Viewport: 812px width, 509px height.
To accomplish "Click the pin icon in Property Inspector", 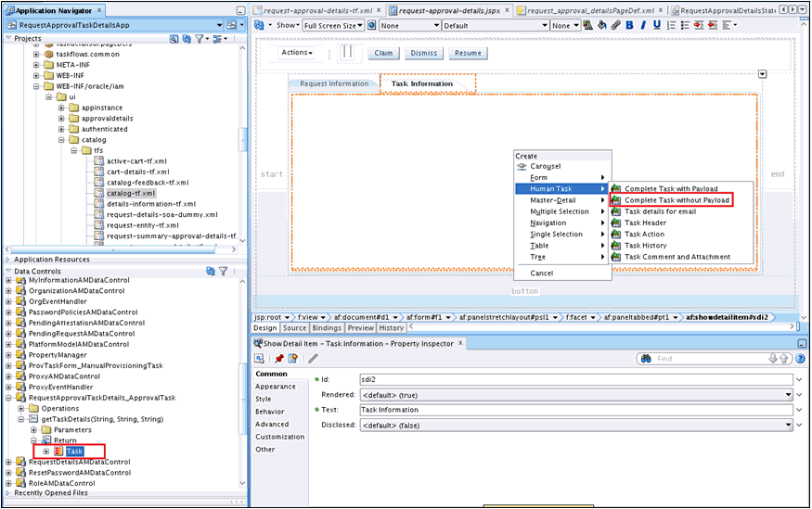I will click(x=278, y=359).
